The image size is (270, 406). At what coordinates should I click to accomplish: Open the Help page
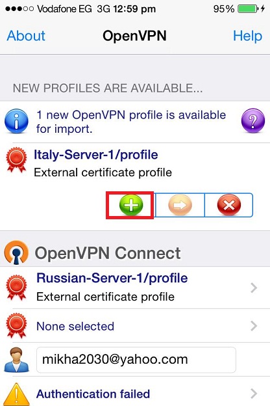tap(247, 36)
